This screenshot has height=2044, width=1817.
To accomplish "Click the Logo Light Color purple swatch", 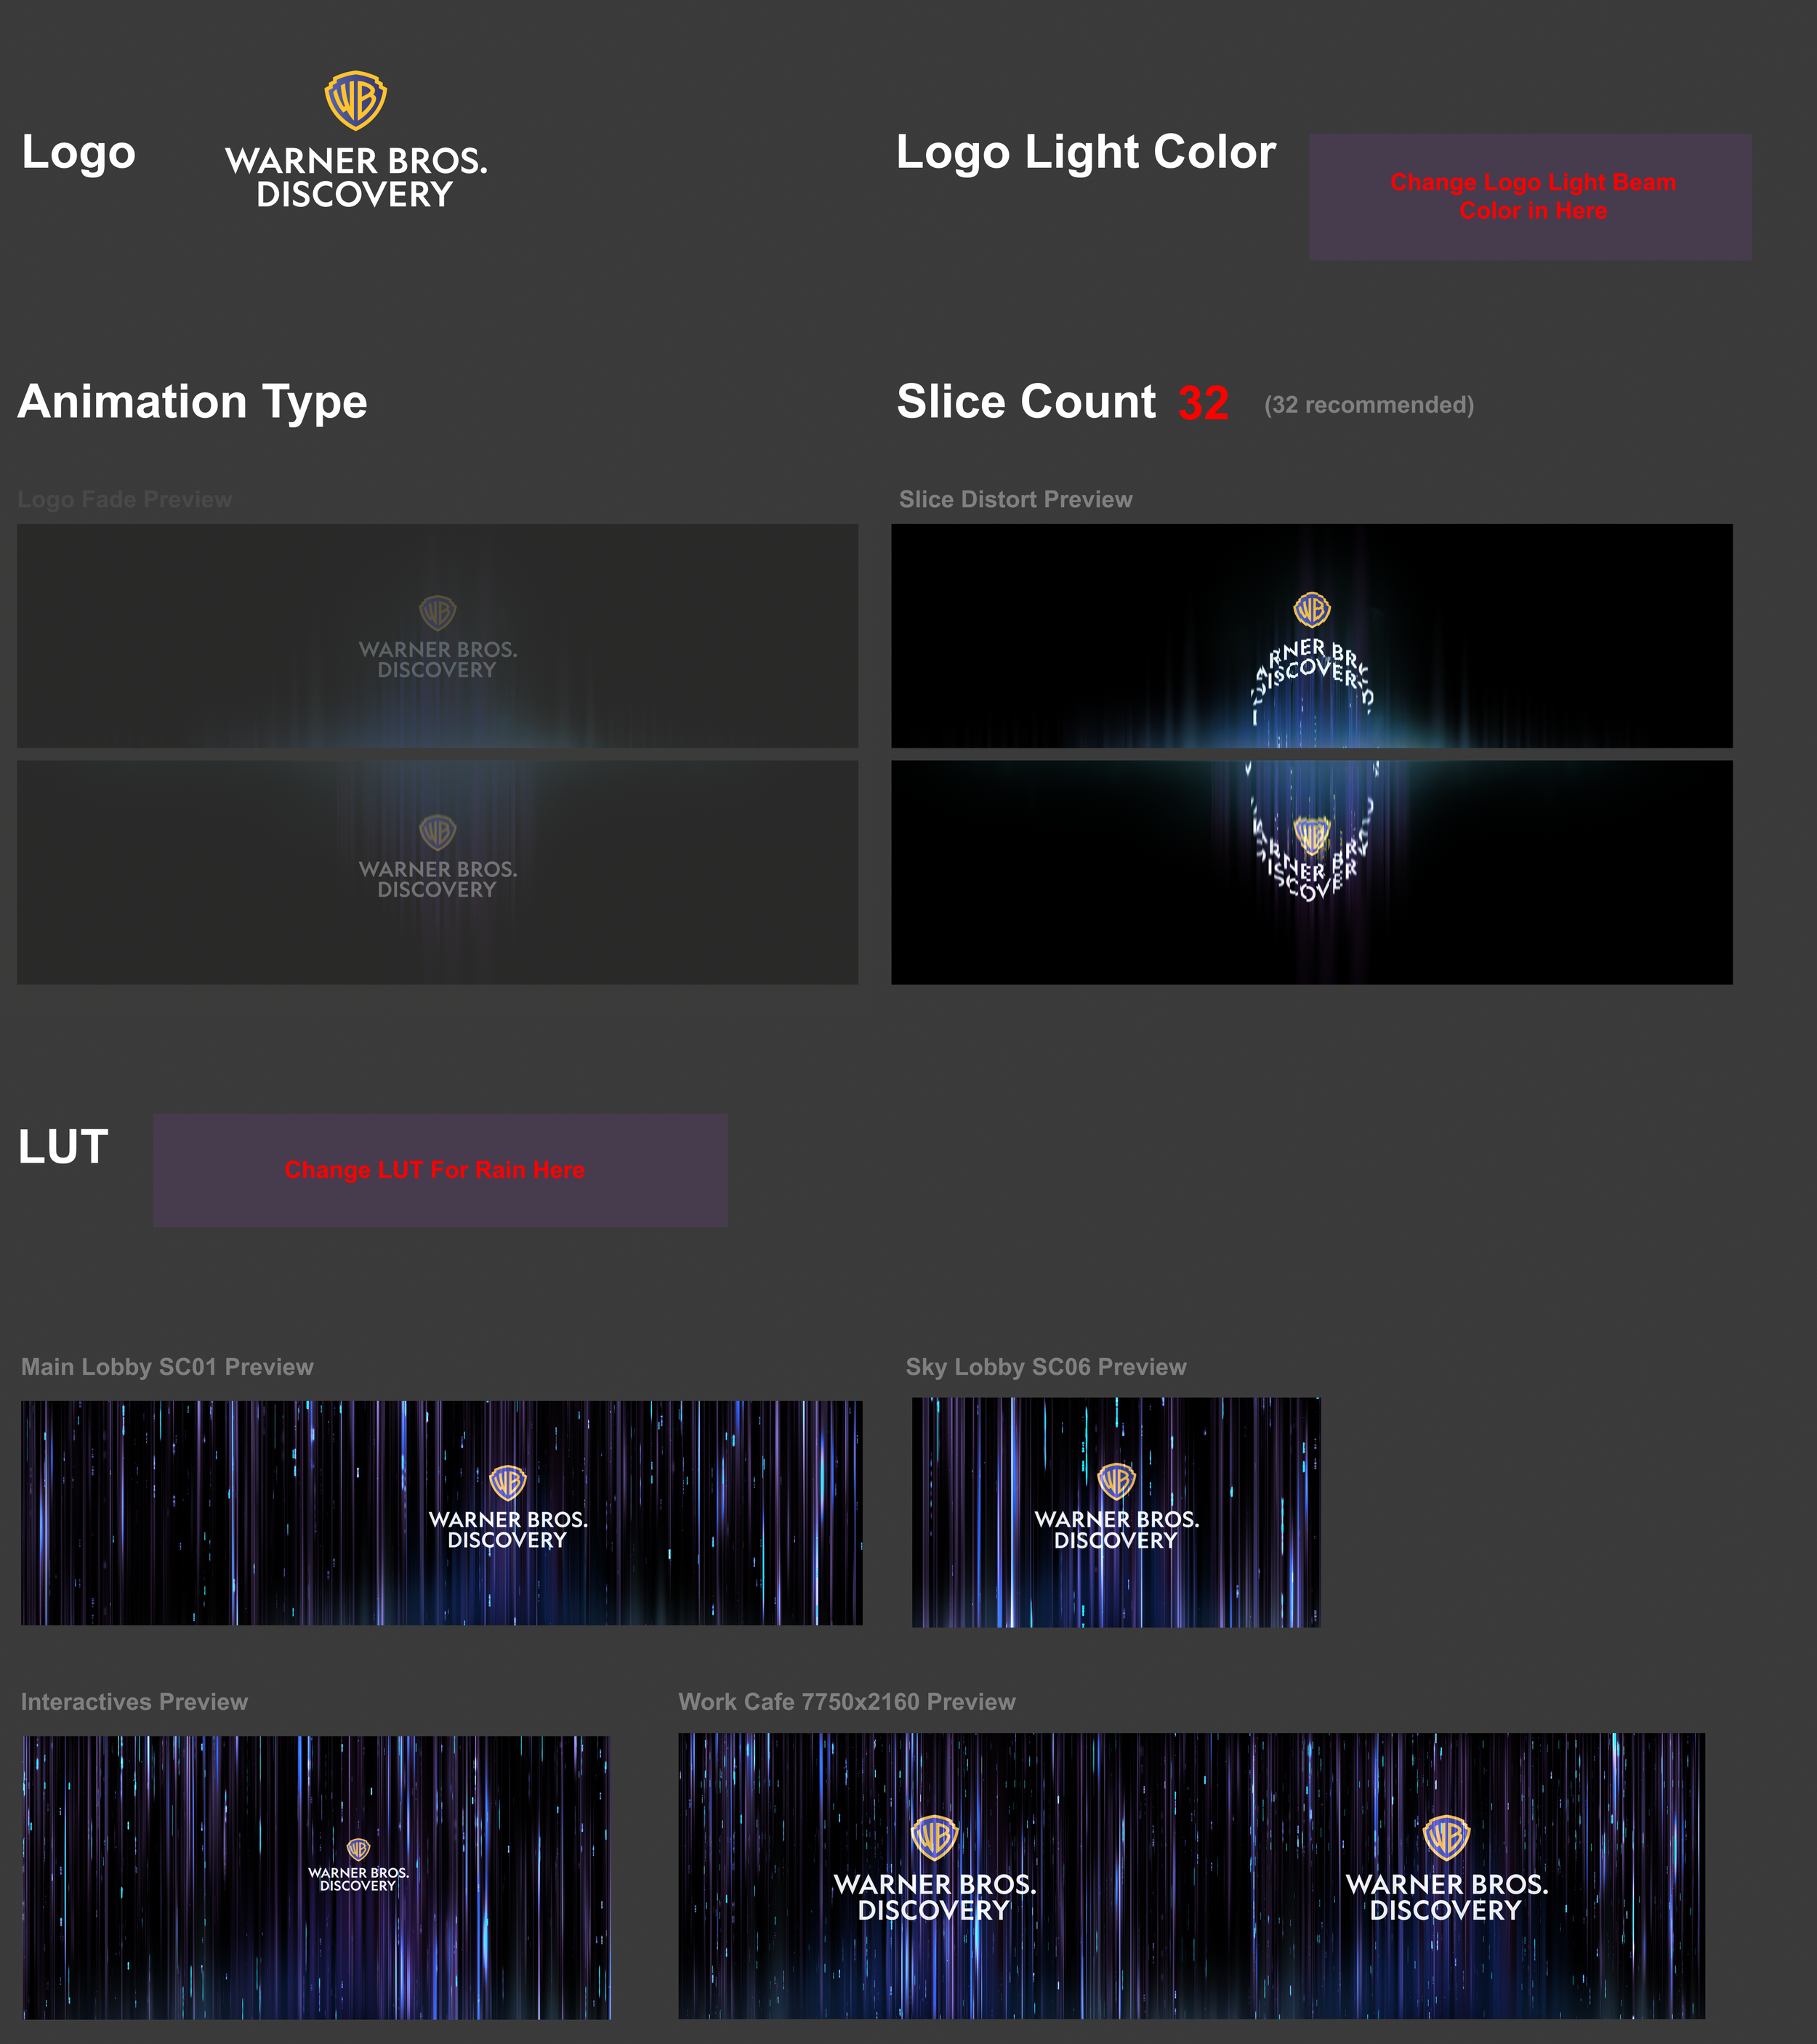I will point(1529,197).
